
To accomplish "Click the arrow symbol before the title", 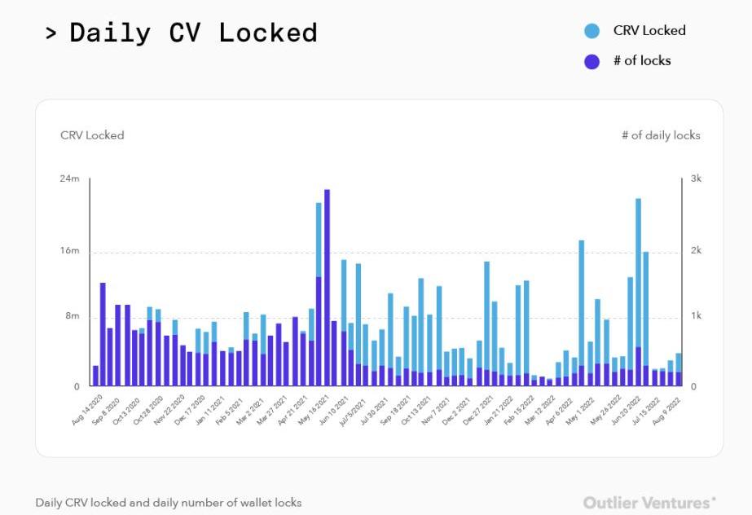I will [x=51, y=34].
